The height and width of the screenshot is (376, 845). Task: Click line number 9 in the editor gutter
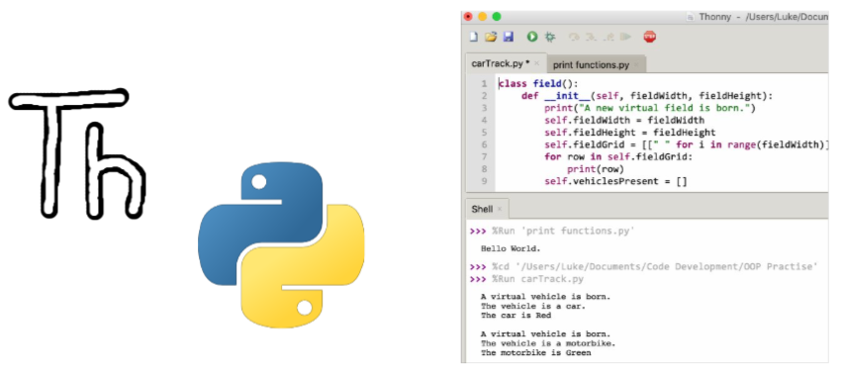pyautogui.click(x=484, y=181)
